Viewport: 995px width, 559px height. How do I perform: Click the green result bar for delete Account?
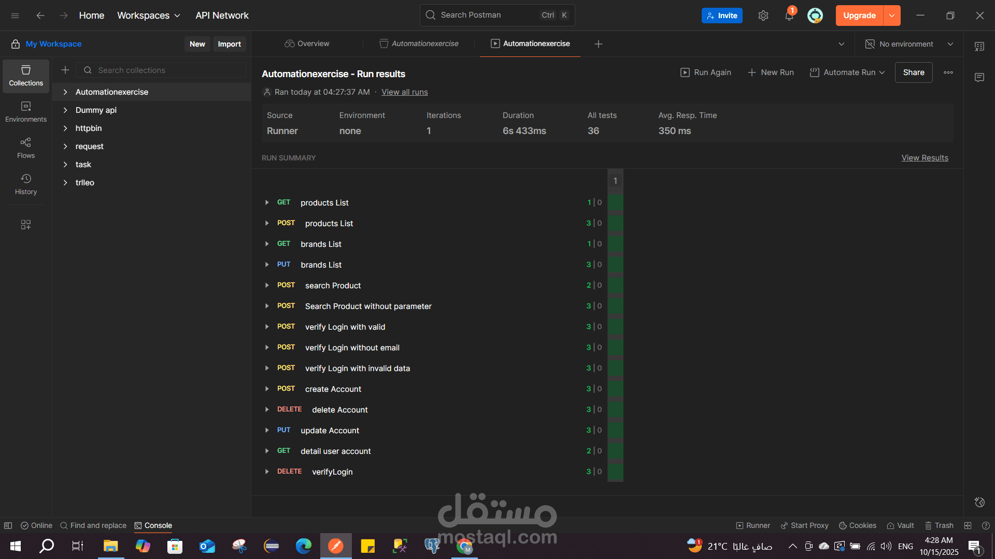615,409
